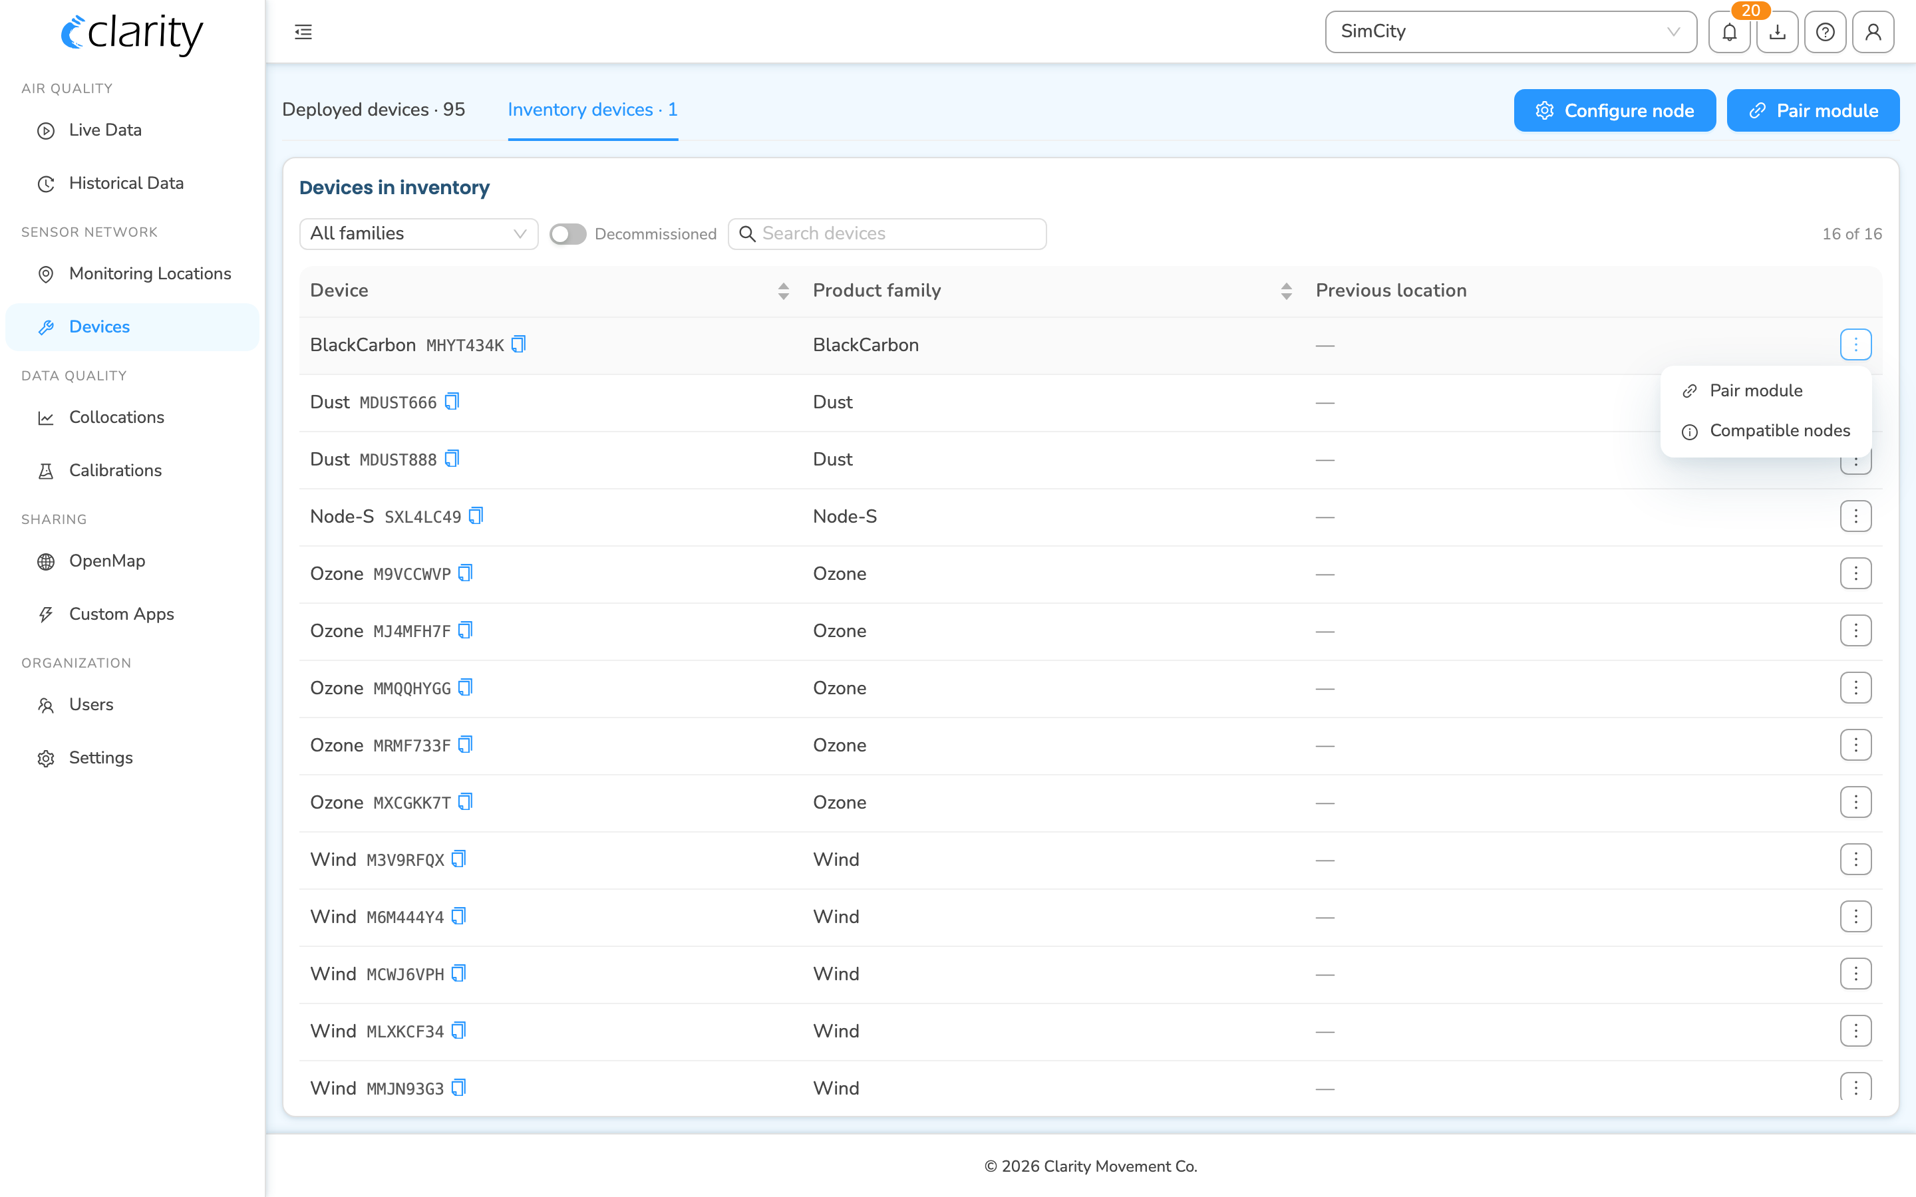Expand the SimCity organization dropdown
This screenshot has height=1197, width=1916.
click(x=1511, y=32)
